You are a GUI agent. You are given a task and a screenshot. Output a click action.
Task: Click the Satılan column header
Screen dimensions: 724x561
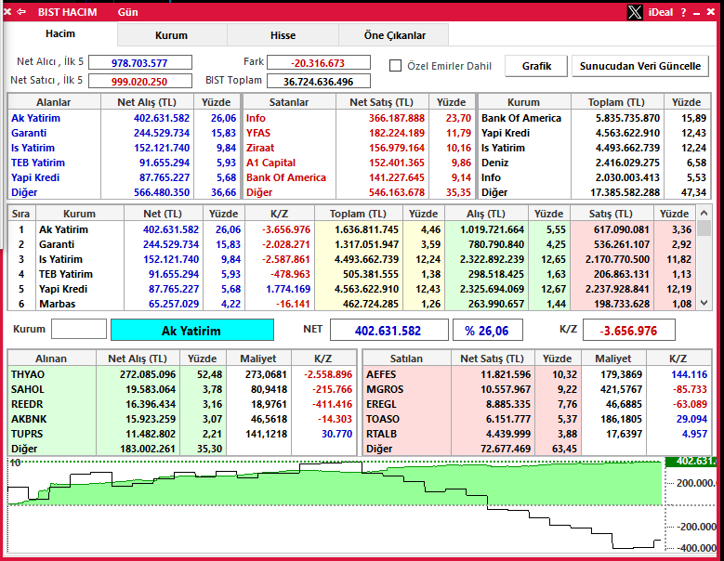click(406, 359)
